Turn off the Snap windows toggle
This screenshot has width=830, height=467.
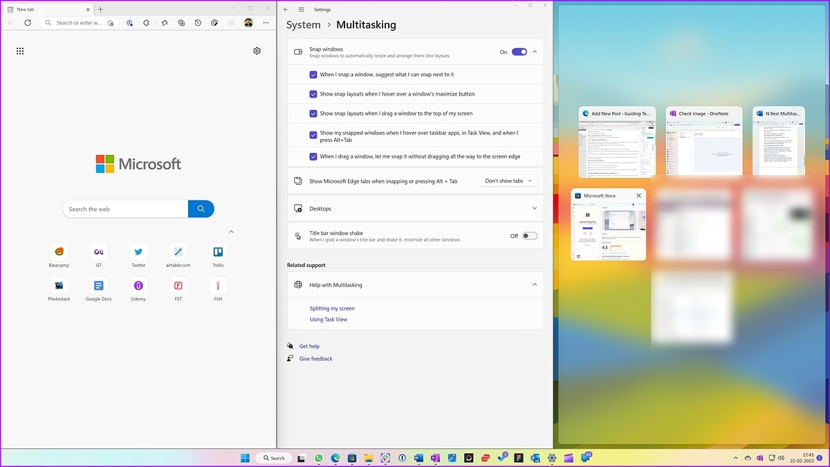coord(519,52)
